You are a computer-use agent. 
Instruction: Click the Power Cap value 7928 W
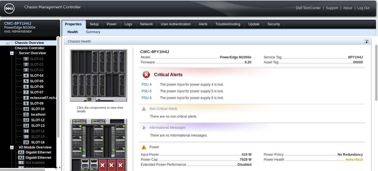click(x=246, y=160)
